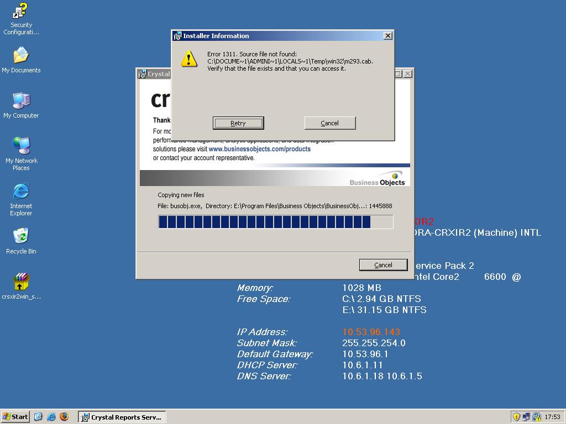Select the My Documents desktop icon
566x424 pixels.
point(21,60)
